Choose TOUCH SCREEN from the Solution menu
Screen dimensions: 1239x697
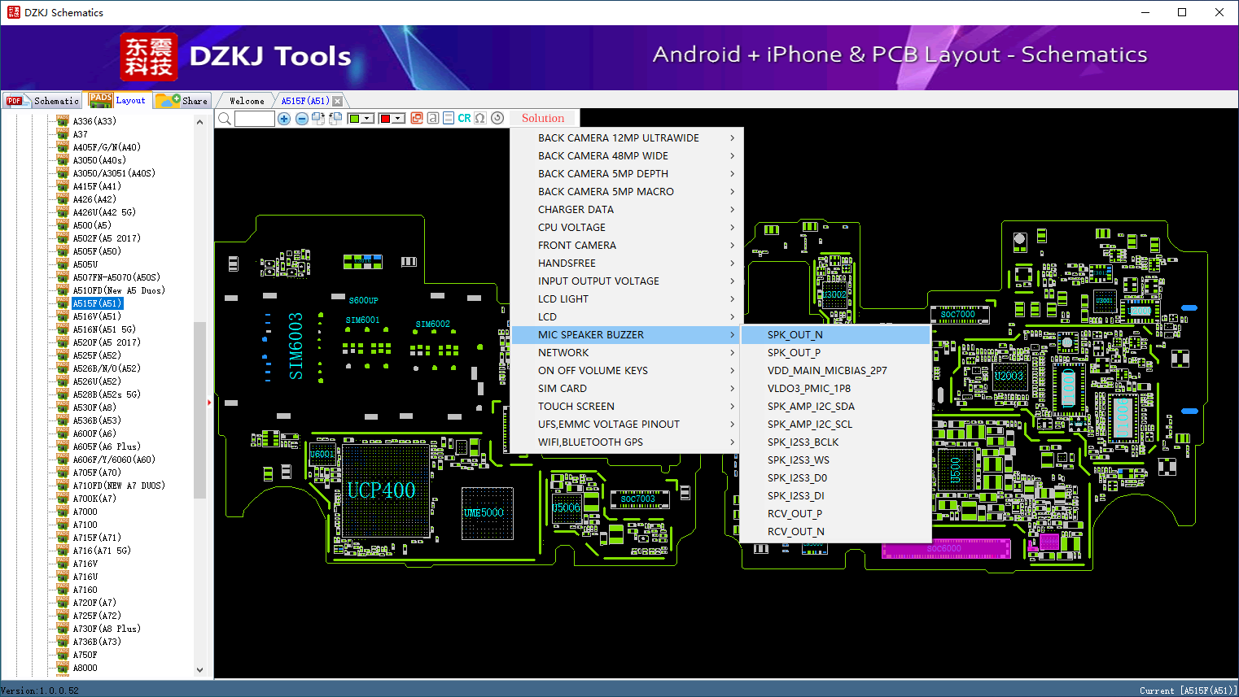pyautogui.click(x=624, y=407)
